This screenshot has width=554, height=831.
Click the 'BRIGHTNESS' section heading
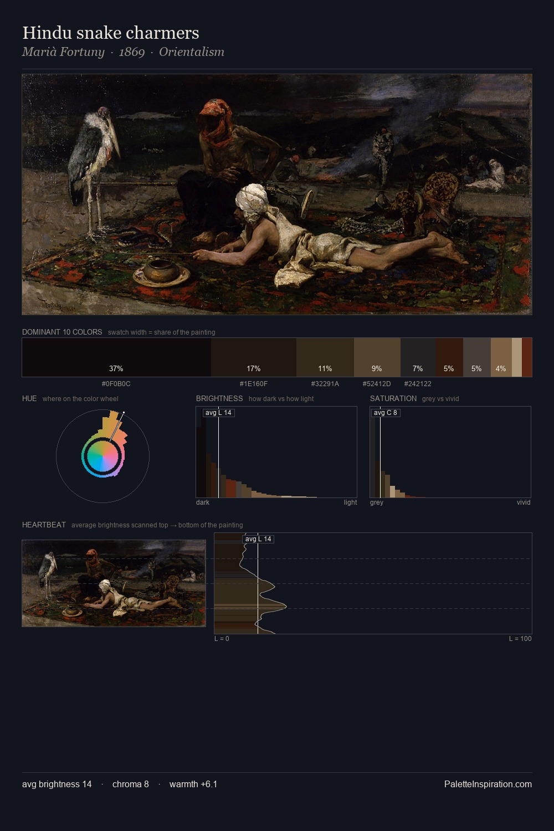[219, 398]
